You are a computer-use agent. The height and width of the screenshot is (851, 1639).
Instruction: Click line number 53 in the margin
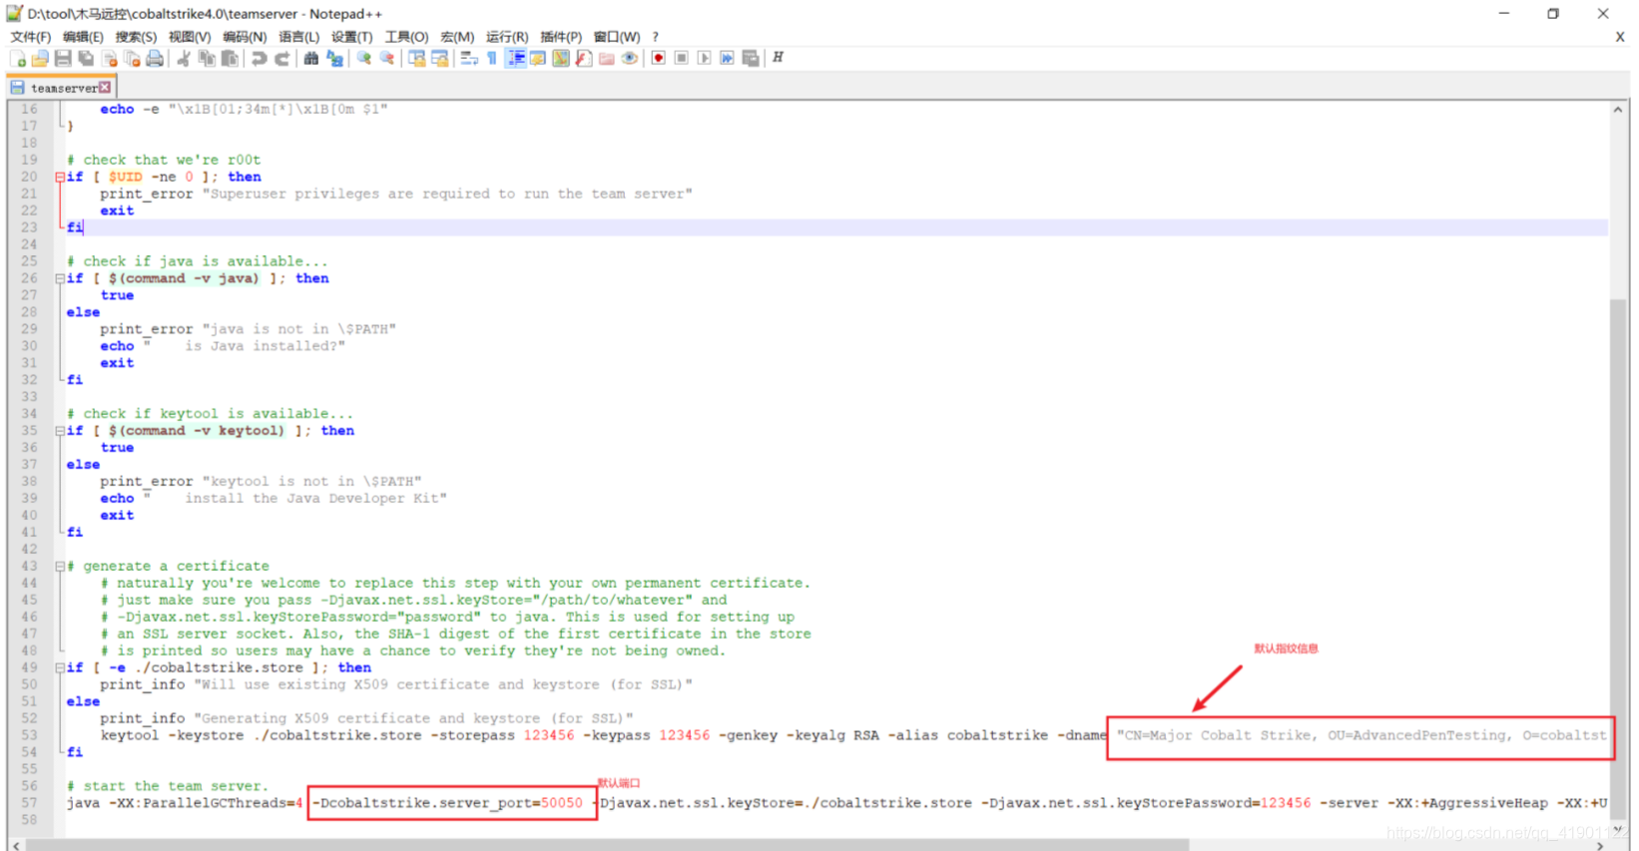[x=29, y=735]
